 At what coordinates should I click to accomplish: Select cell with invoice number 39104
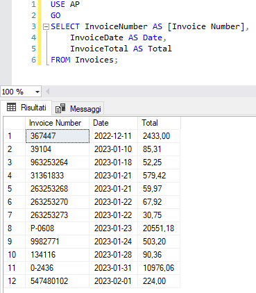tap(58, 149)
